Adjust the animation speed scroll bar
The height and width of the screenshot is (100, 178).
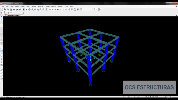click(x=128, y=97)
